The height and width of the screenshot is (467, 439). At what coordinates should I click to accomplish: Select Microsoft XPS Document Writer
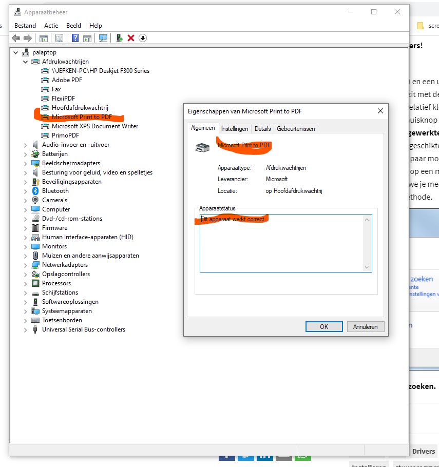point(94,126)
